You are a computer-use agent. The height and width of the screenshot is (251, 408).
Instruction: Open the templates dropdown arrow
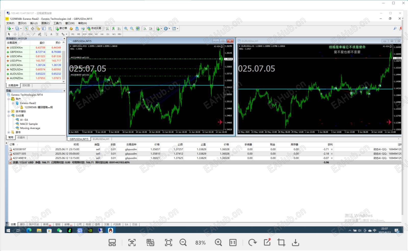point(177,29)
